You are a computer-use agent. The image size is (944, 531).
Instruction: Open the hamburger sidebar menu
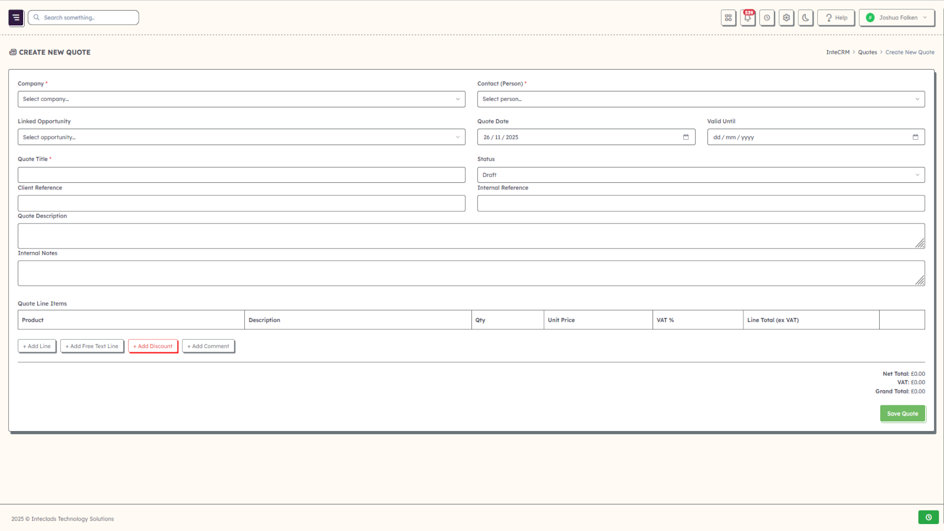pyautogui.click(x=16, y=18)
